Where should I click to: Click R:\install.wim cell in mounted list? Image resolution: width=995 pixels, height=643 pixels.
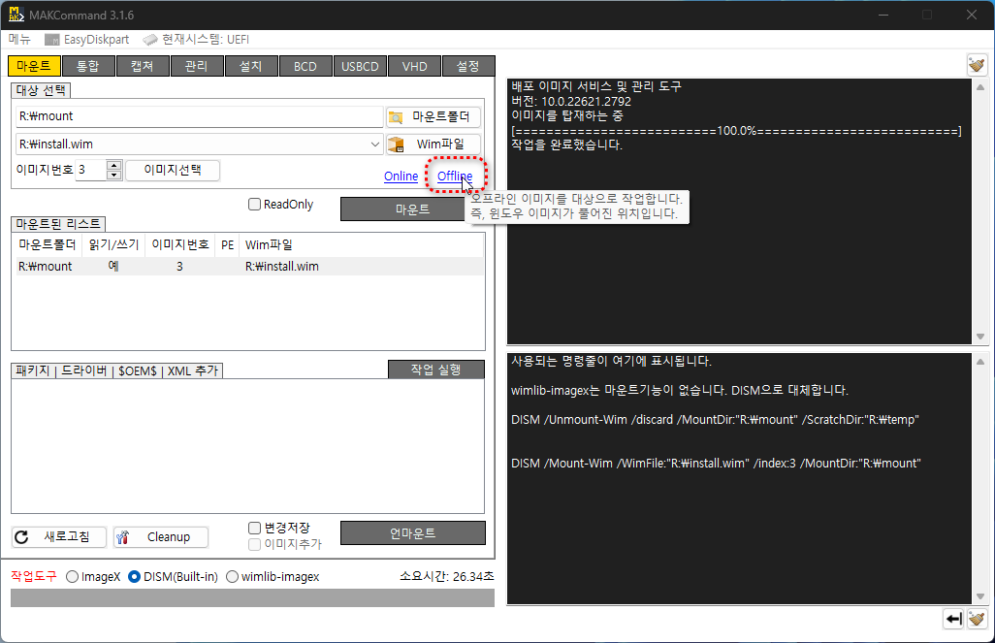pyautogui.click(x=282, y=267)
